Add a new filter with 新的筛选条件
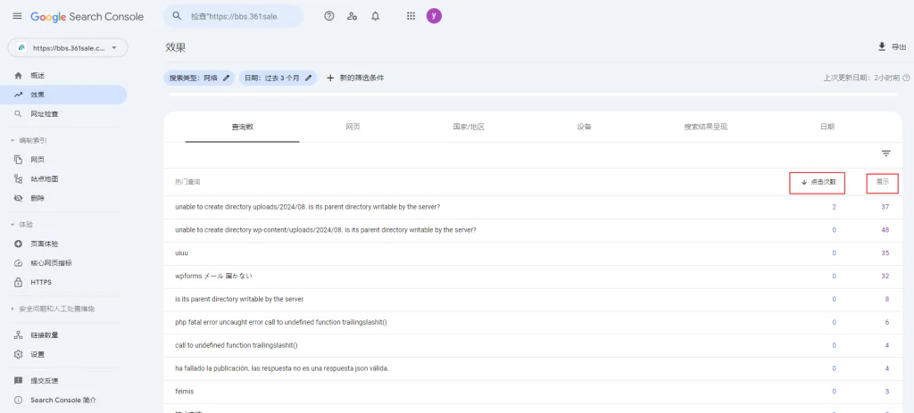This screenshot has width=914, height=413. point(354,78)
